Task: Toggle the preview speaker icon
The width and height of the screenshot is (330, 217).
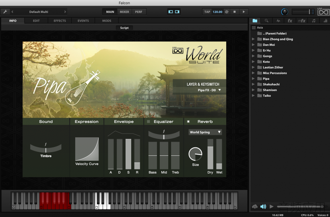Action: 263,207
